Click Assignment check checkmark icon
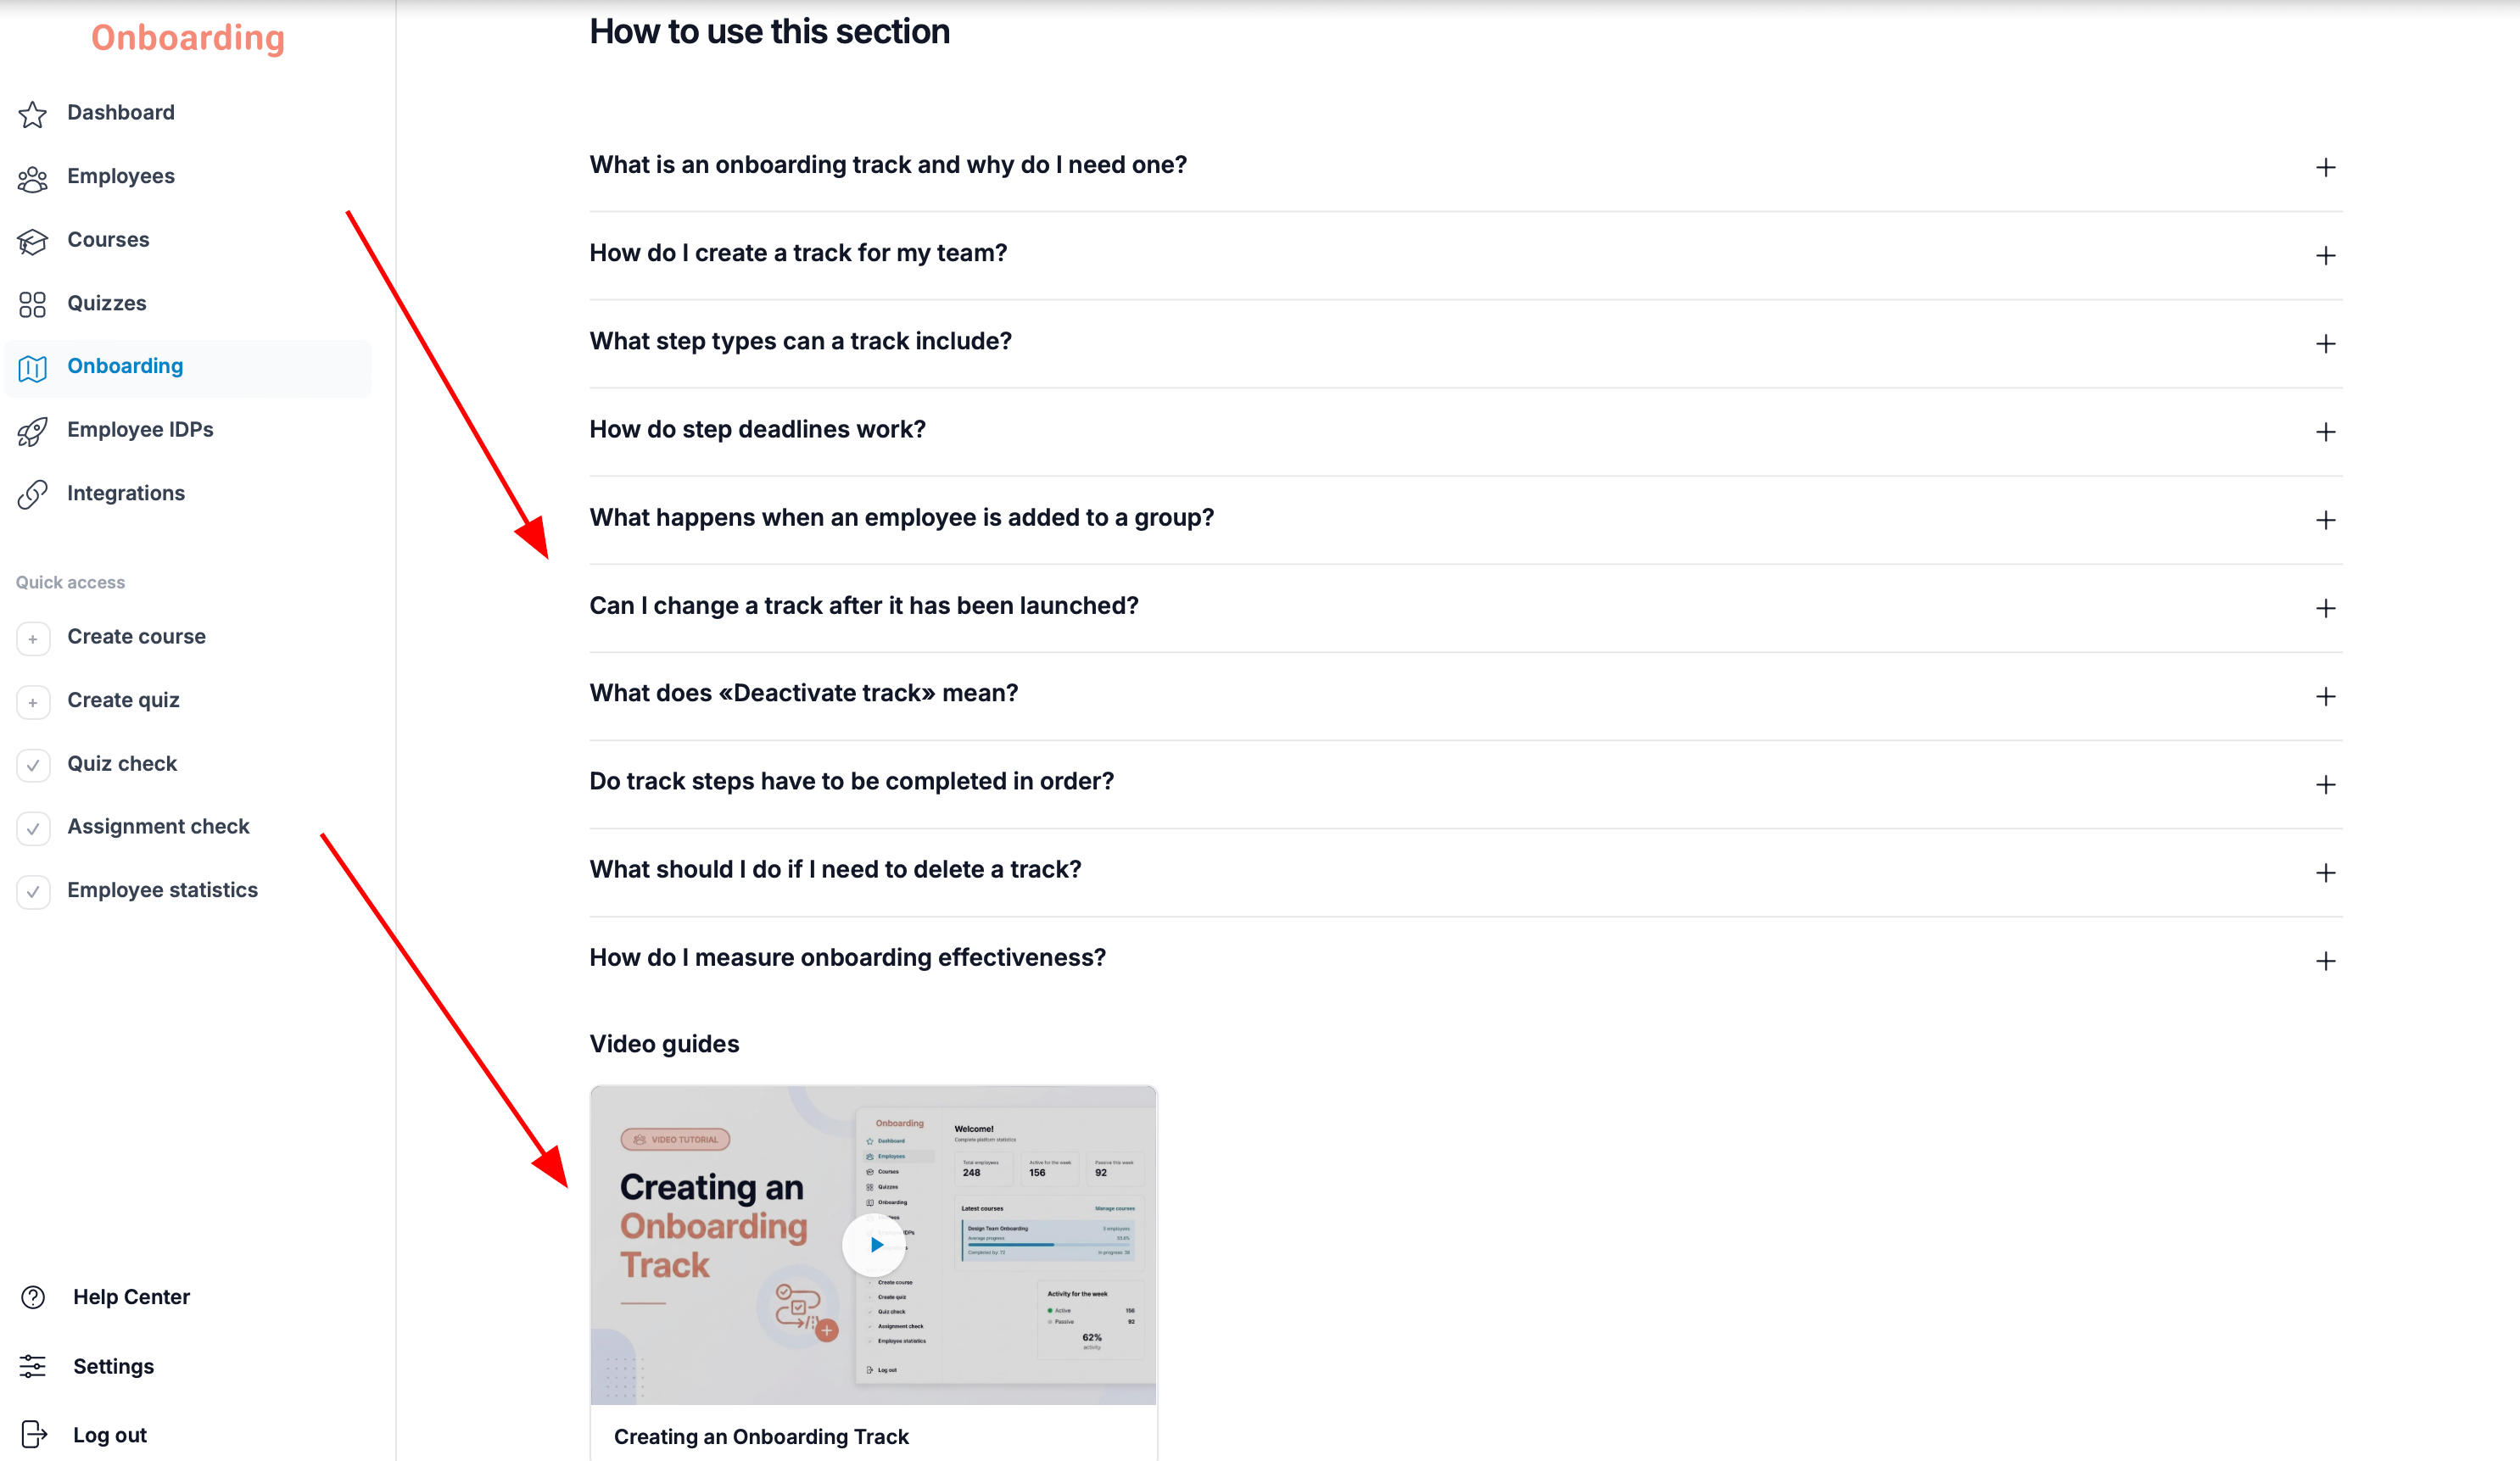 [33, 828]
